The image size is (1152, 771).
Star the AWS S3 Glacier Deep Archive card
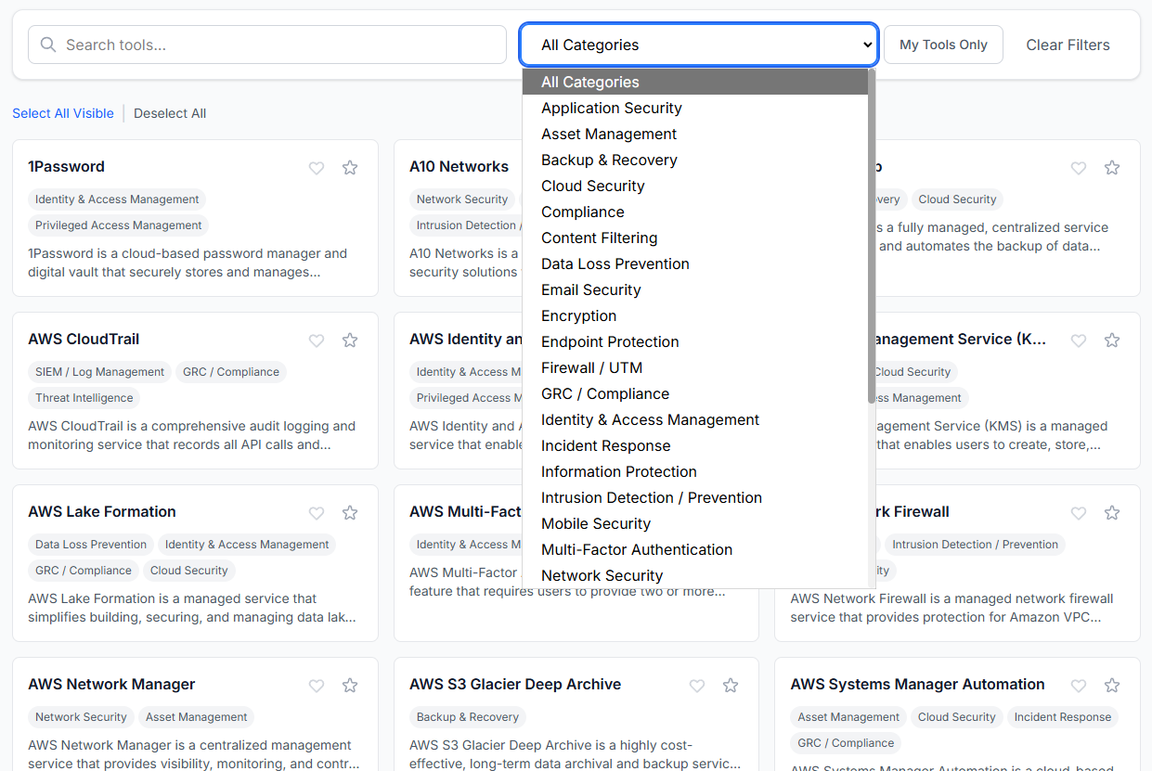pyautogui.click(x=731, y=686)
